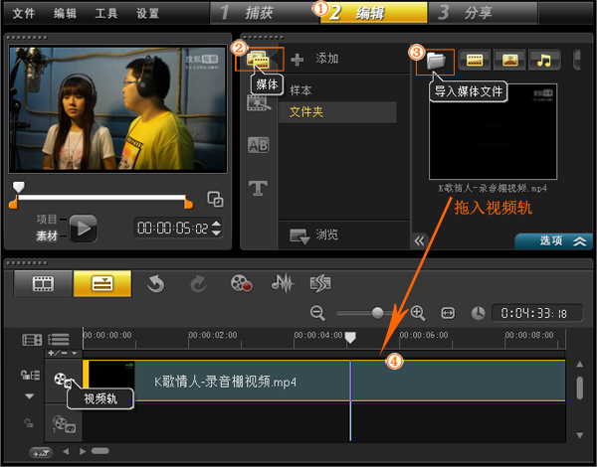Image resolution: width=597 pixels, height=467 pixels.
Task: Open the AB title library icon
Action: (258, 145)
